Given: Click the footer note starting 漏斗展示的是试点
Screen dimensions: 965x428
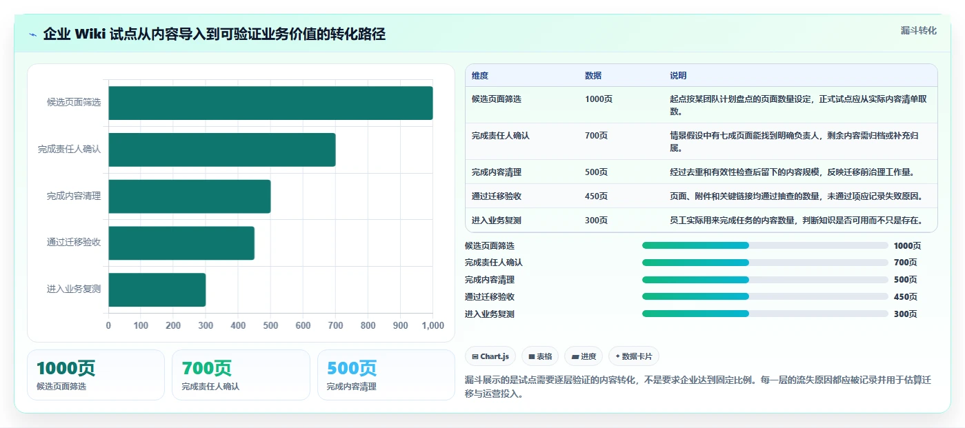Looking at the screenshot, I should (x=698, y=387).
